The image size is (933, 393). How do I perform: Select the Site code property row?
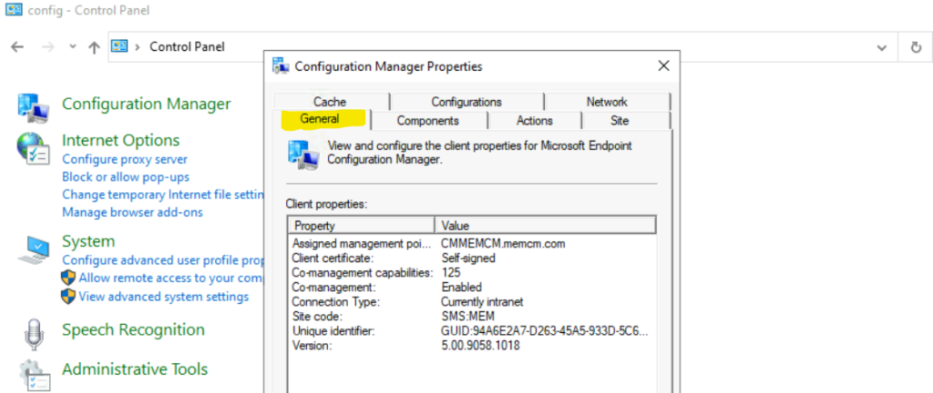[x=472, y=317]
